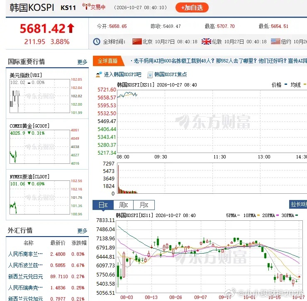Click the 全球直播 orange label
The width and height of the screenshot is (307, 301).
(107, 61)
